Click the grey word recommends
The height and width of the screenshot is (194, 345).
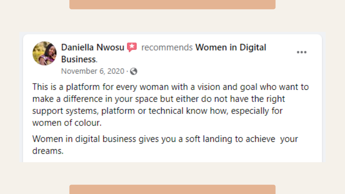coord(167,47)
